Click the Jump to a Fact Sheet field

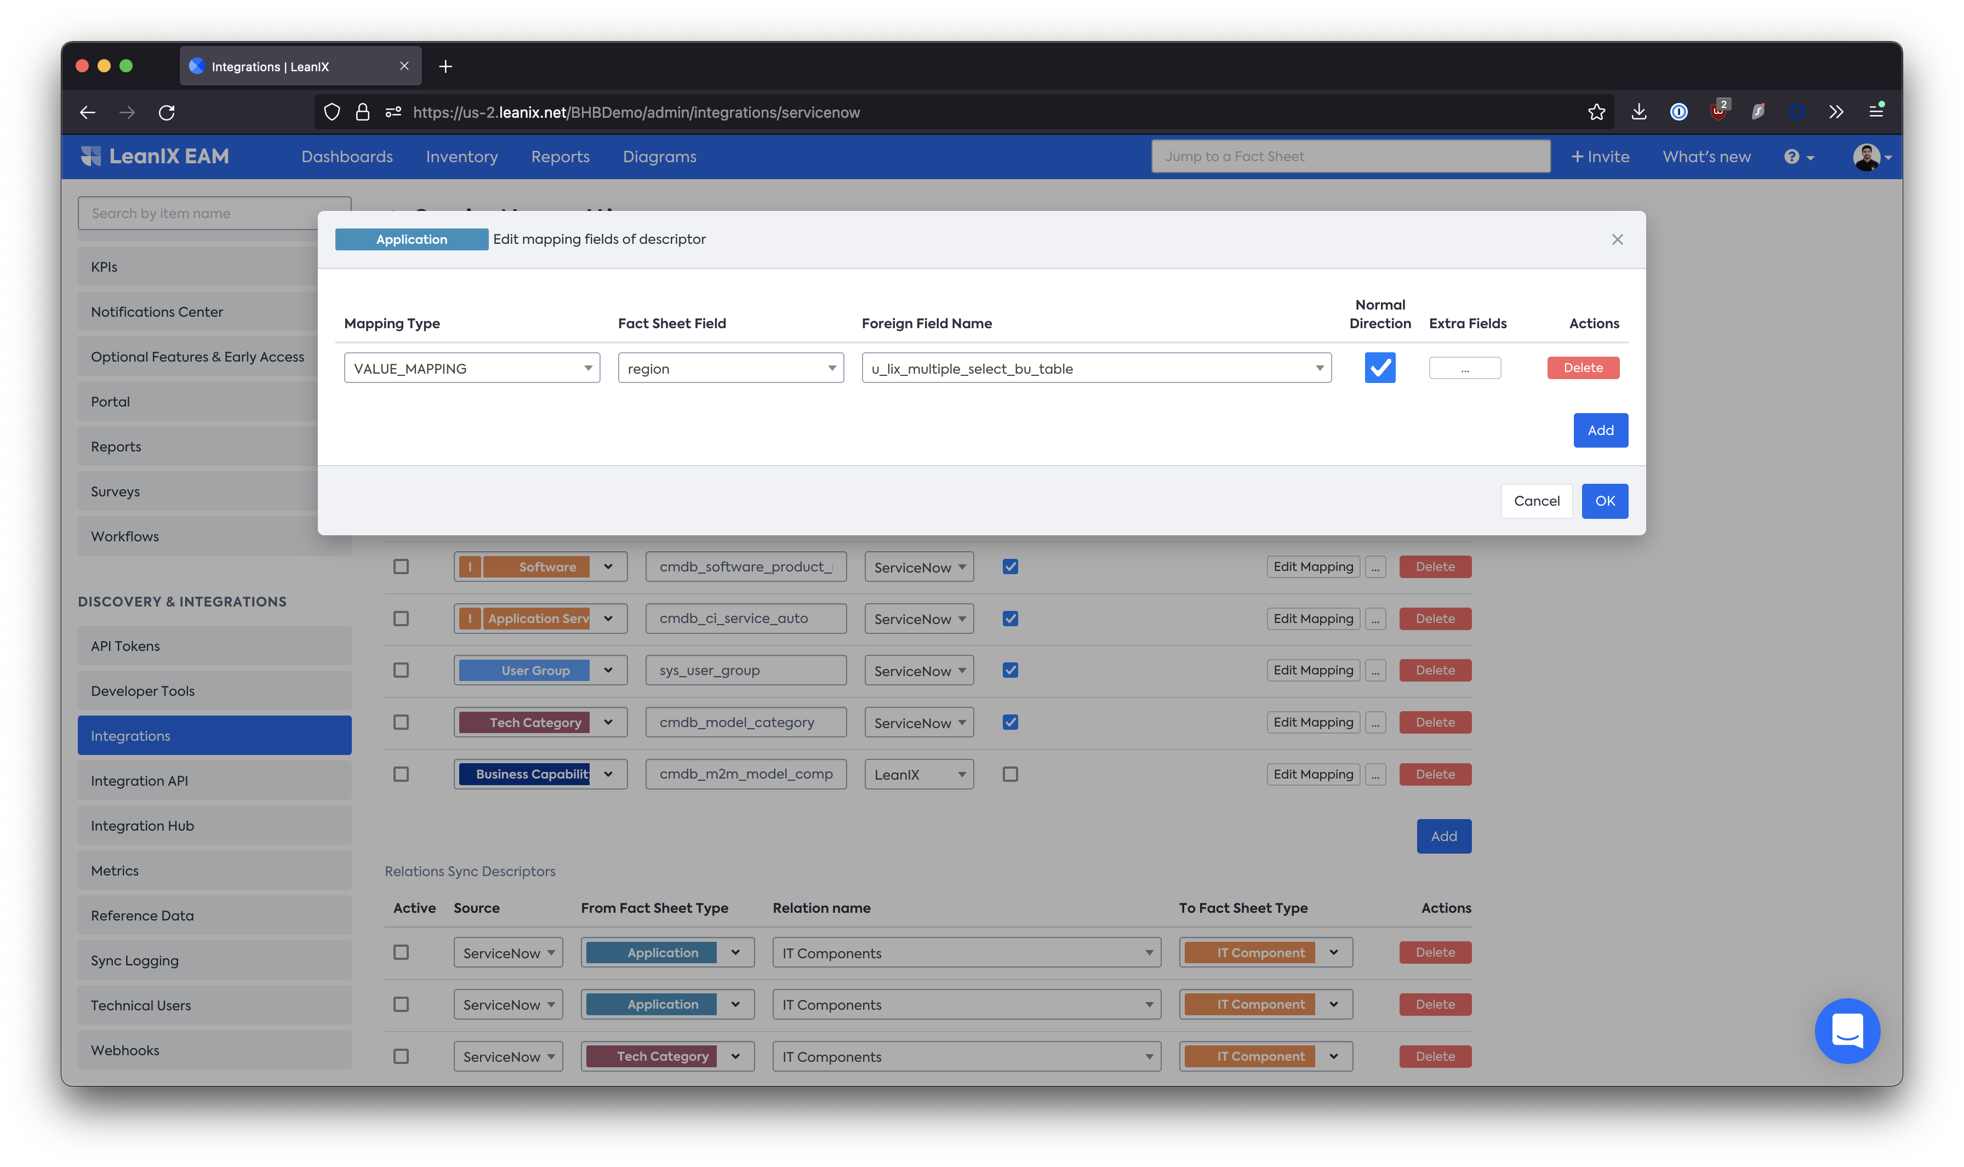[x=1350, y=157]
